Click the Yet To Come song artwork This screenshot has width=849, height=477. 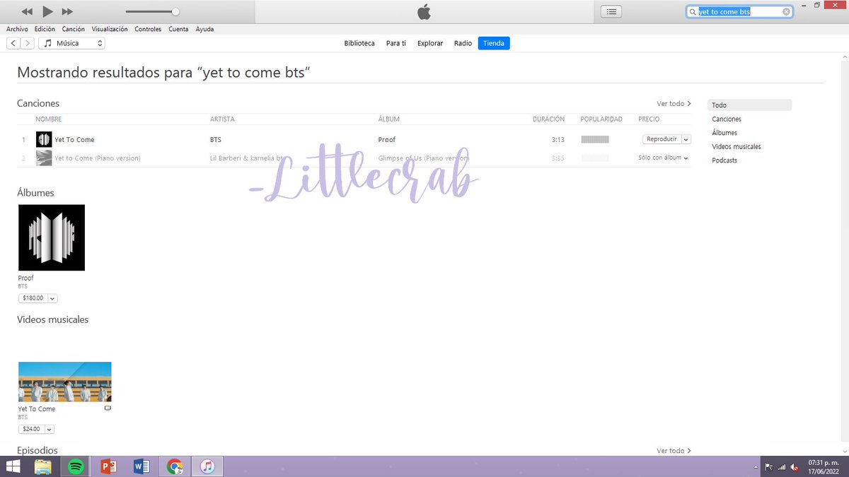(x=44, y=139)
